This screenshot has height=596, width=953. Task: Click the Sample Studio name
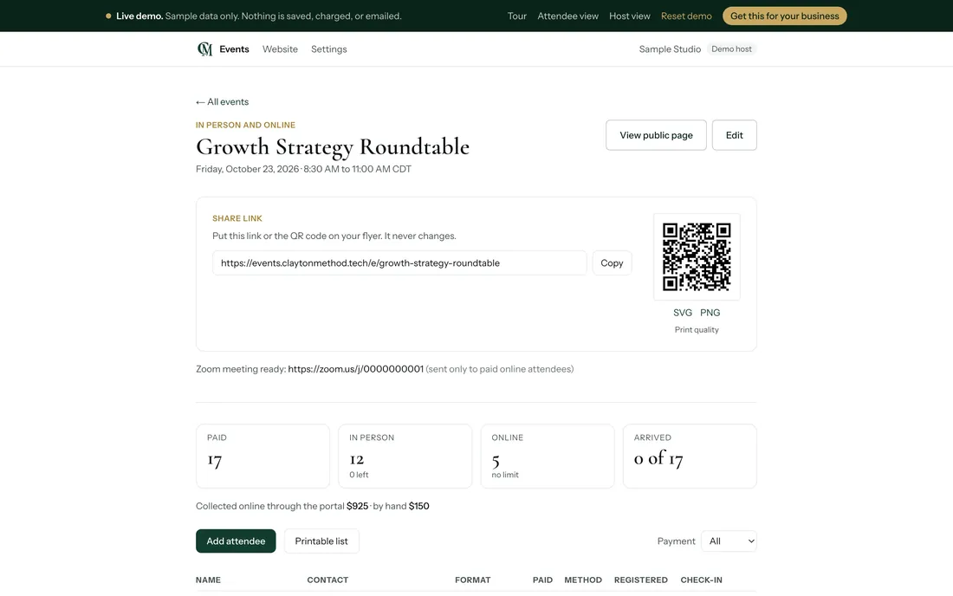tap(670, 49)
